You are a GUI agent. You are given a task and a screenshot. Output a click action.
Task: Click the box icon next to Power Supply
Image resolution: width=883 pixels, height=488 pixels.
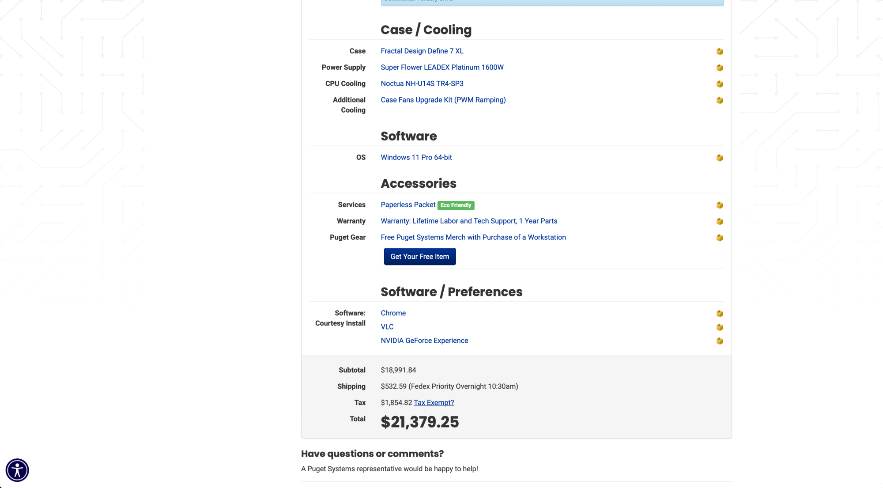tap(719, 68)
